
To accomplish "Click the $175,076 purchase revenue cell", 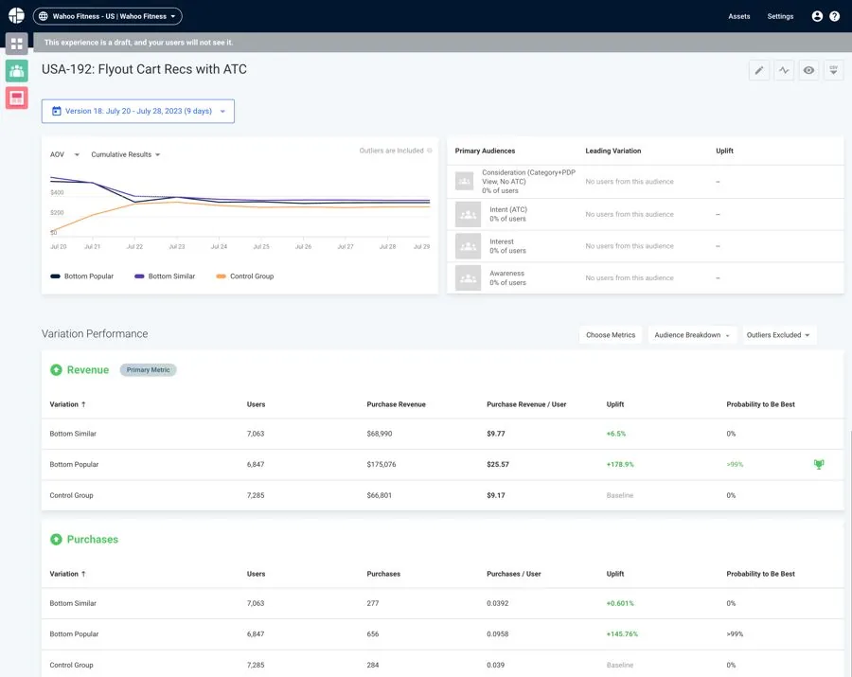I will point(382,465).
